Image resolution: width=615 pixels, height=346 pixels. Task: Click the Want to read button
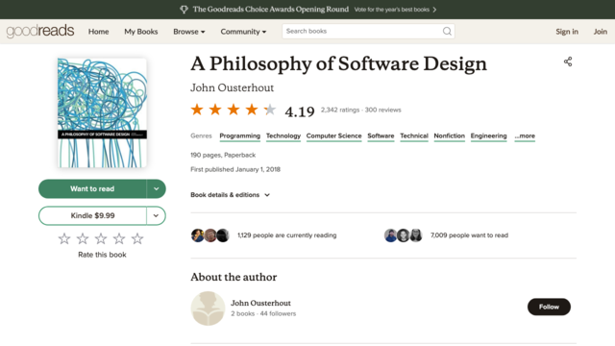click(92, 188)
